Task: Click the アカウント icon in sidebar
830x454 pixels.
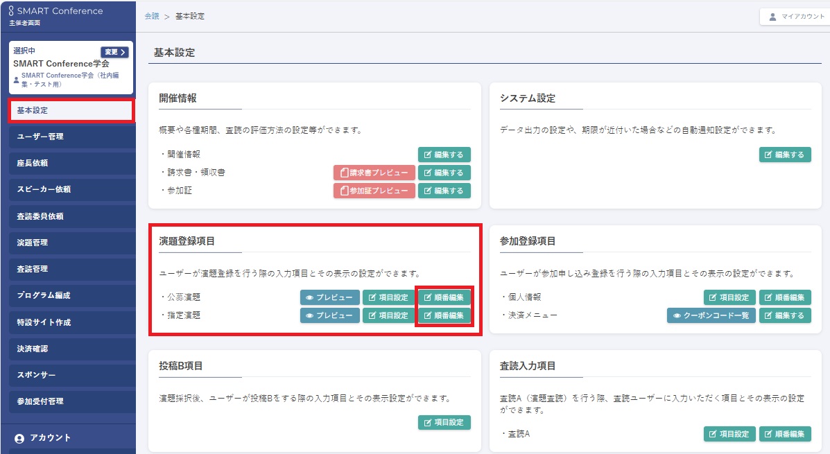Action: (19, 438)
